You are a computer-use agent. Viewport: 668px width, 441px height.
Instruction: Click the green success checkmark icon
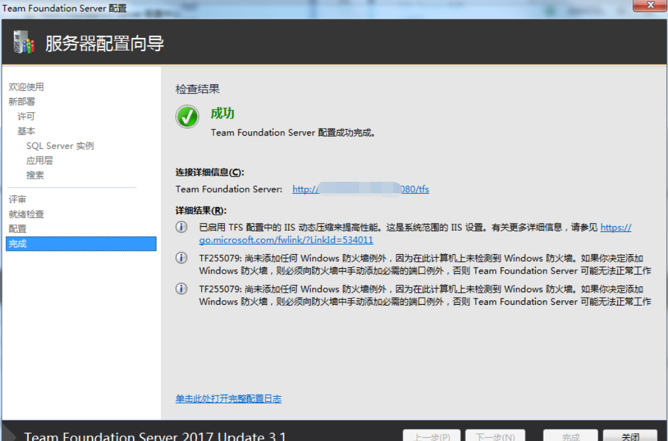pos(187,117)
